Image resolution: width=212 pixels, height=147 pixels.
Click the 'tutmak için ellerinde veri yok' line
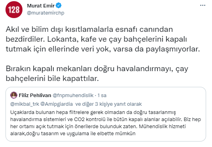point(103,49)
